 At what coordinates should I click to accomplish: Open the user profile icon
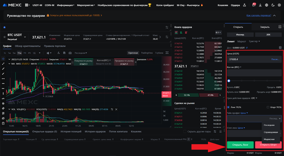245,5
